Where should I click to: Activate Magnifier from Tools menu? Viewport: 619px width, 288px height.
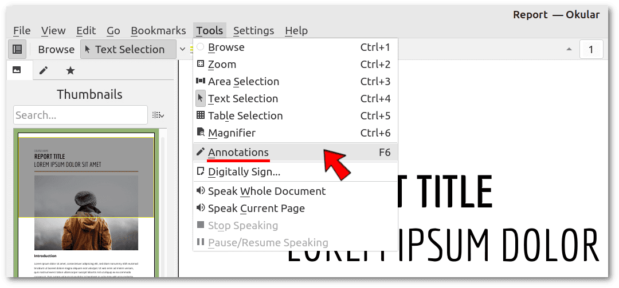[x=232, y=133]
